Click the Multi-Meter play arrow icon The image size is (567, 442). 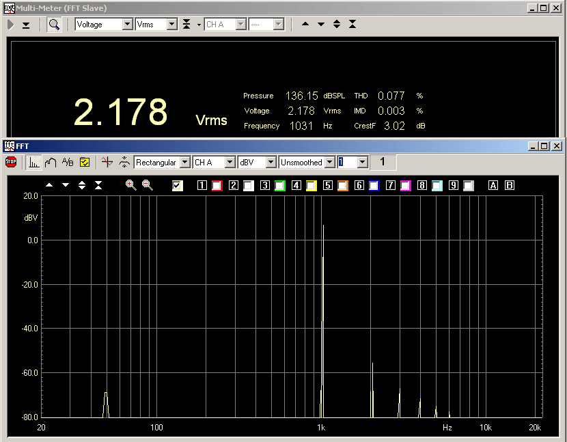tap(11, 25)
